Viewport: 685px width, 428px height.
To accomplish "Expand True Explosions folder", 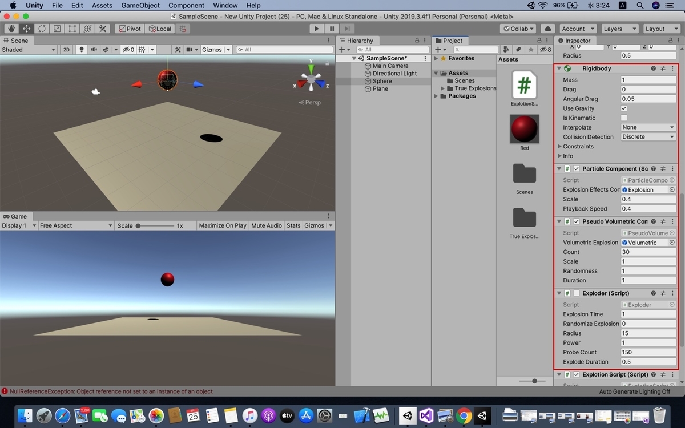I will click(443, 88).
